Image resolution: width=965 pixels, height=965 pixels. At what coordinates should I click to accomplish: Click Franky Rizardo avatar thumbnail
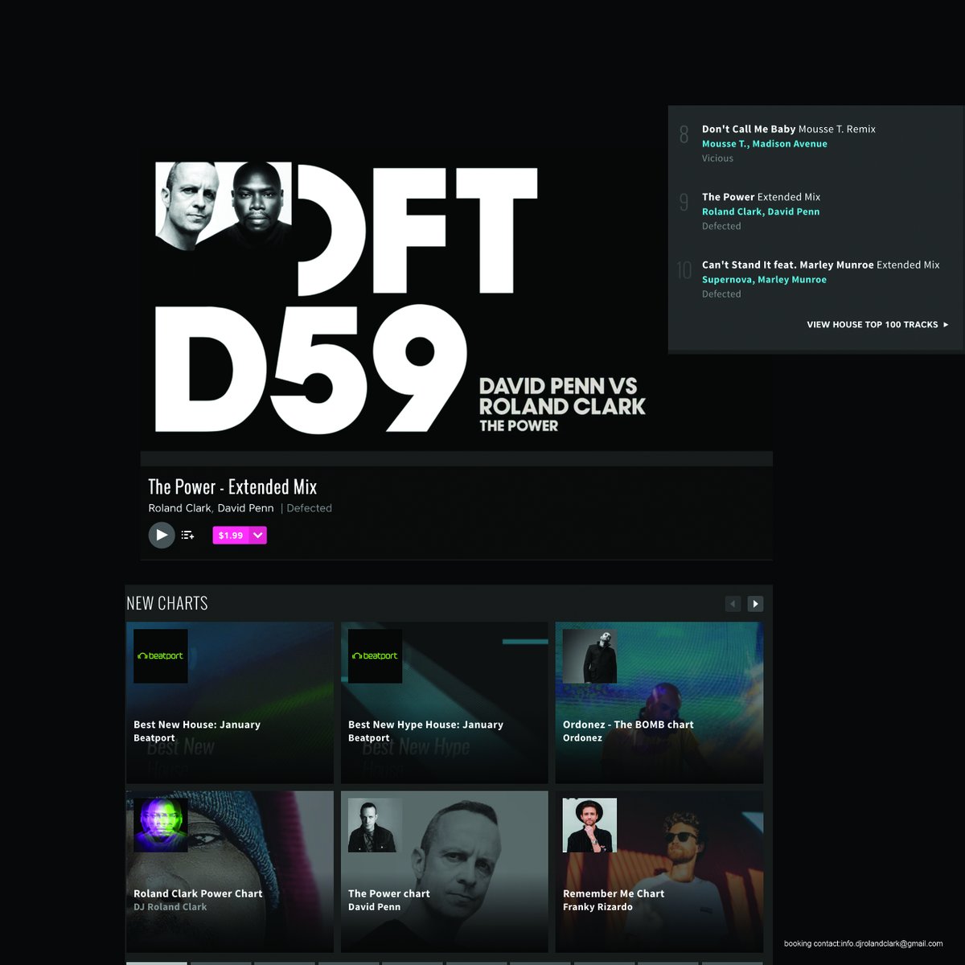590,825
